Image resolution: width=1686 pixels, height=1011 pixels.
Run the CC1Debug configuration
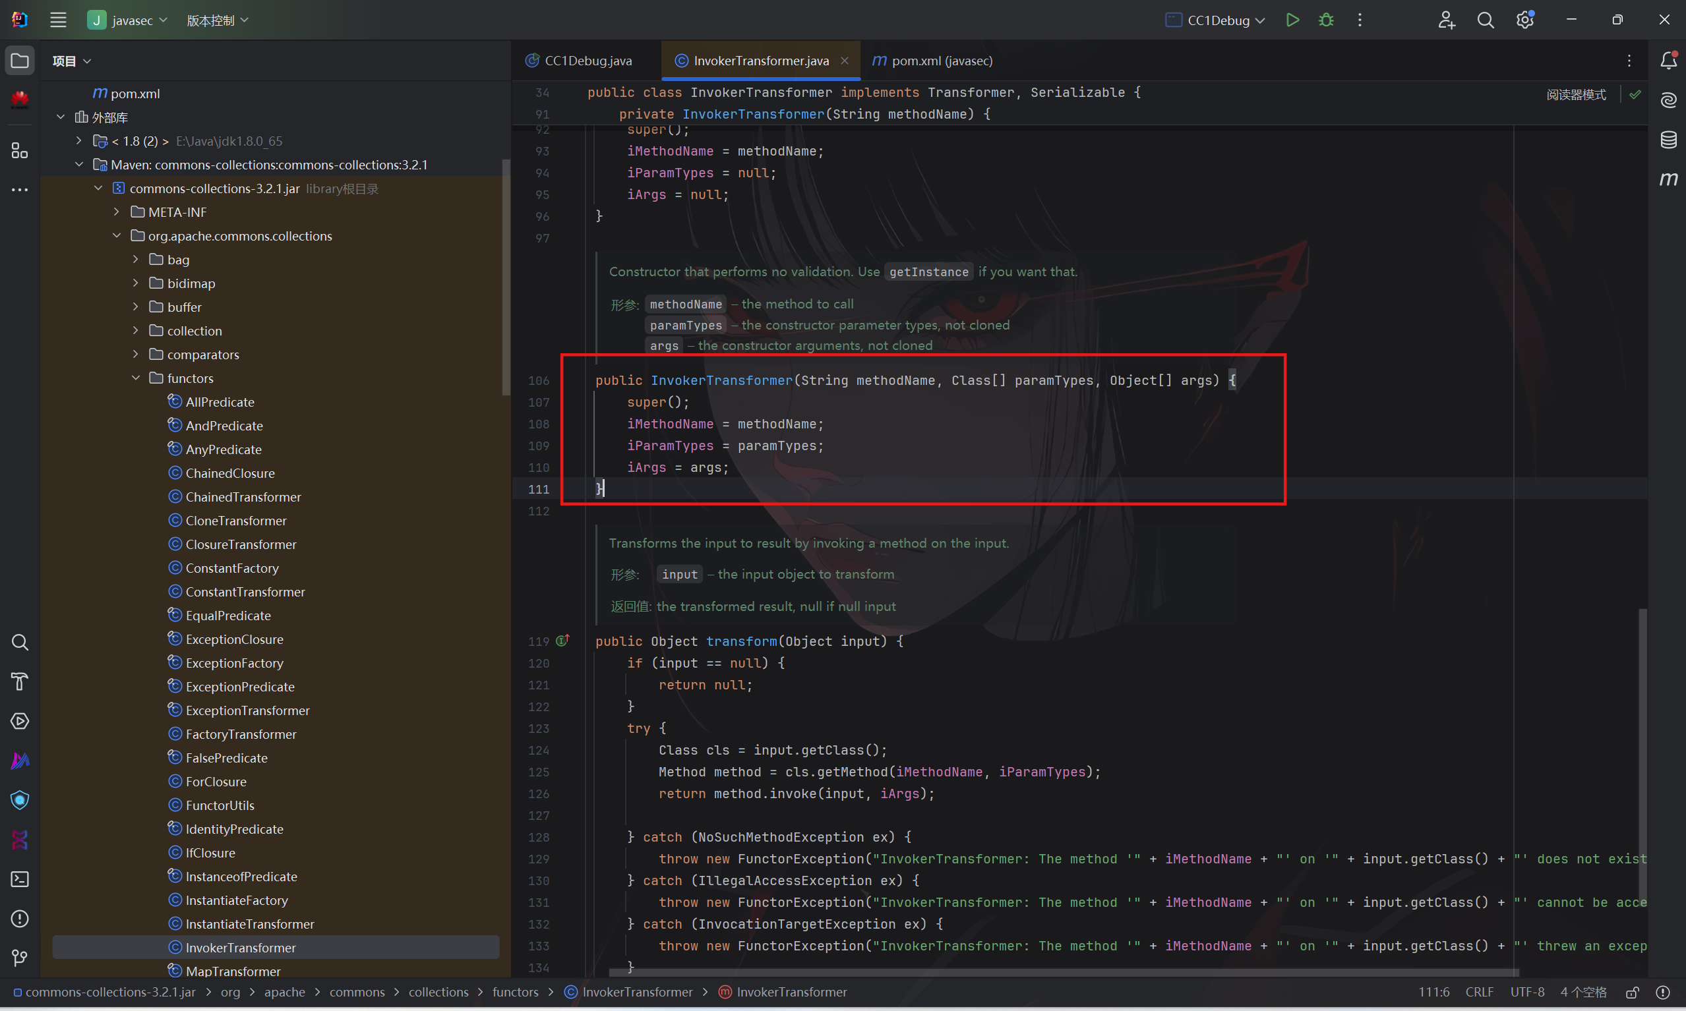1292,20
